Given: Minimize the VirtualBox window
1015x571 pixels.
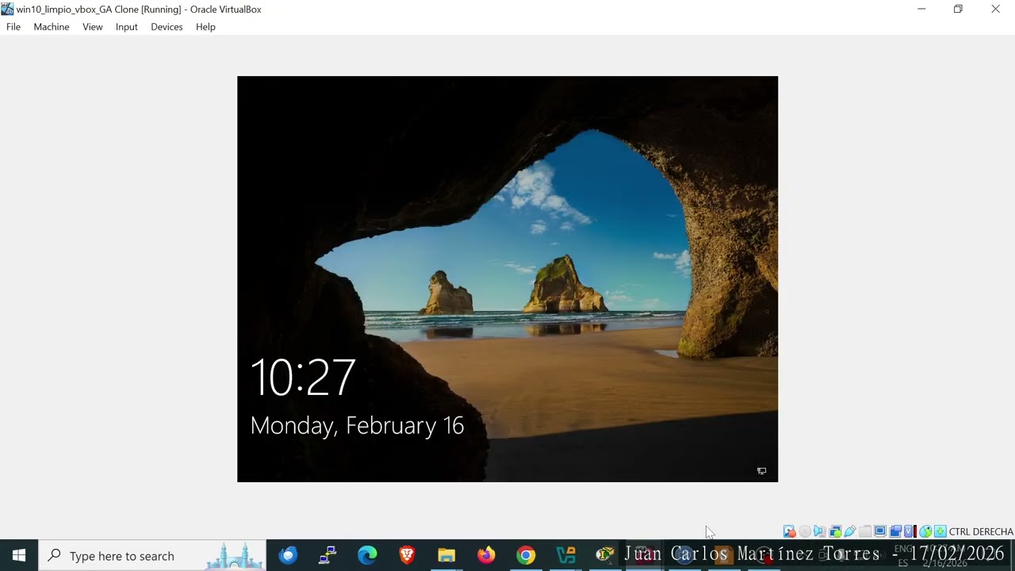Looking at the screenshot, I should [921, 9].
